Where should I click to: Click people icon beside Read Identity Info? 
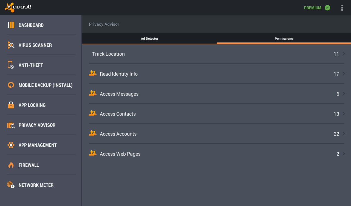93,73
